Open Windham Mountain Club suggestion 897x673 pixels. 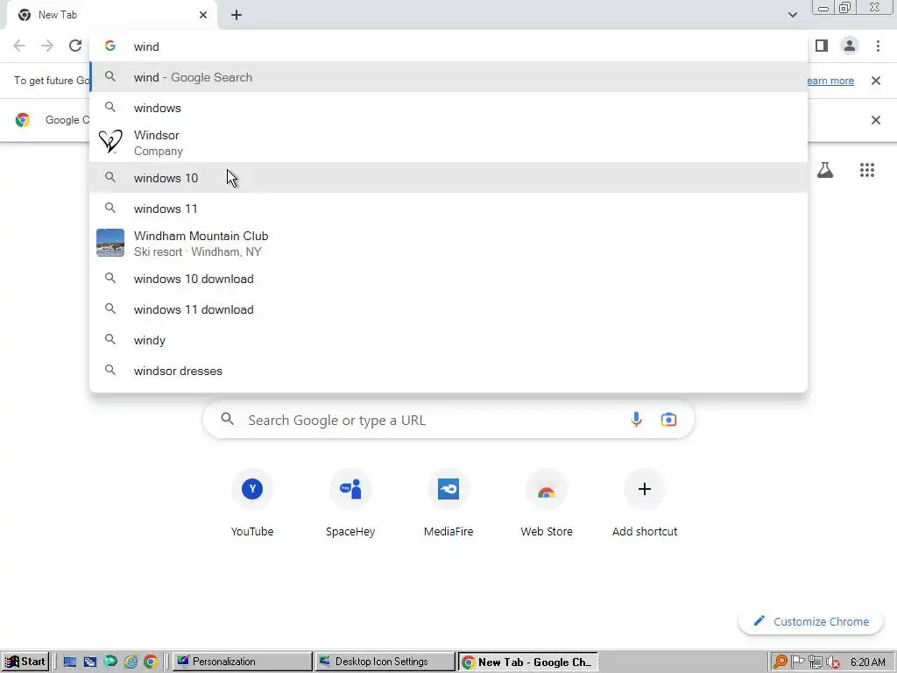click(x=448, y=244)
